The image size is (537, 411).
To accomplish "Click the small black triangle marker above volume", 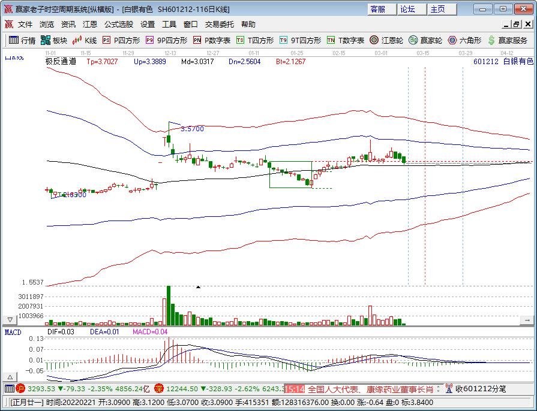I will [x=198, y=287].
